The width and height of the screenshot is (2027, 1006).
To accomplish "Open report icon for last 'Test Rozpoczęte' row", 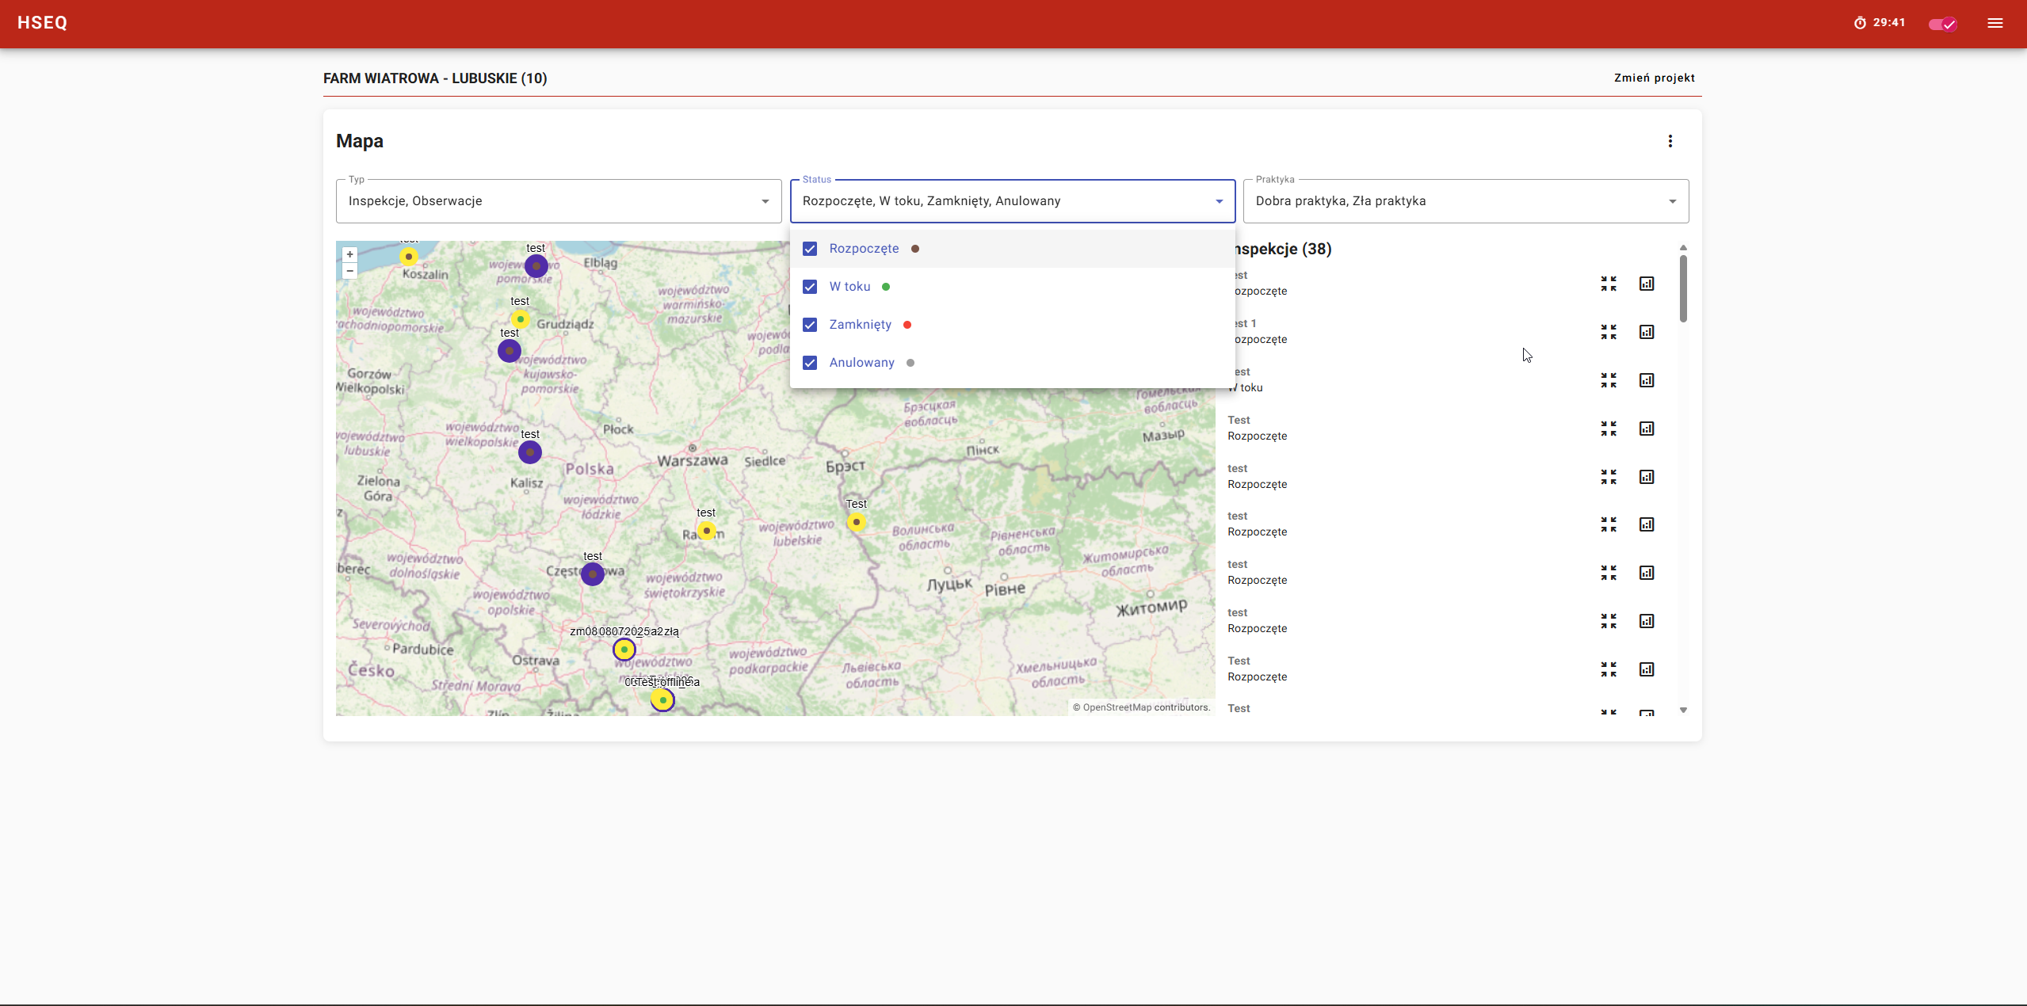I will click(x=1646, y=669).
